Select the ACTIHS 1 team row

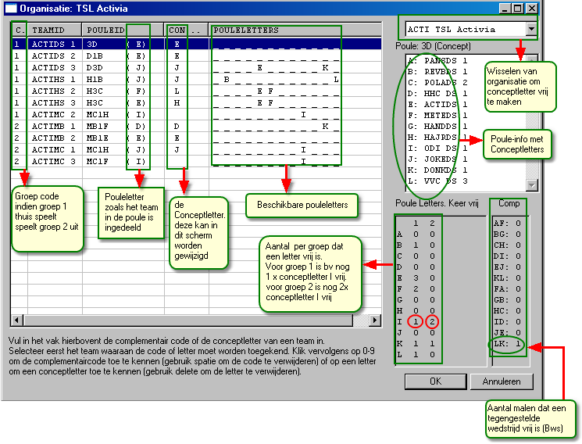pyautogui.click(x=196, y=80)
